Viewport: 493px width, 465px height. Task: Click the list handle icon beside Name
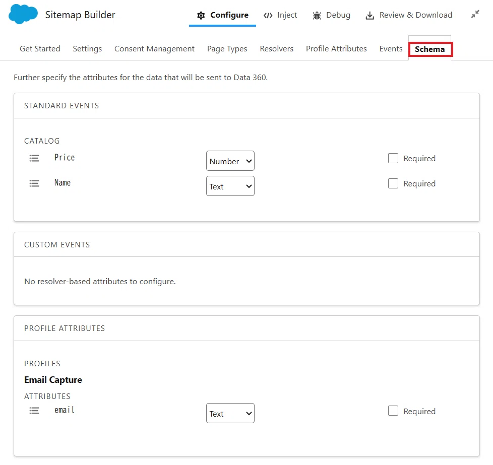(x=34, y=183)
